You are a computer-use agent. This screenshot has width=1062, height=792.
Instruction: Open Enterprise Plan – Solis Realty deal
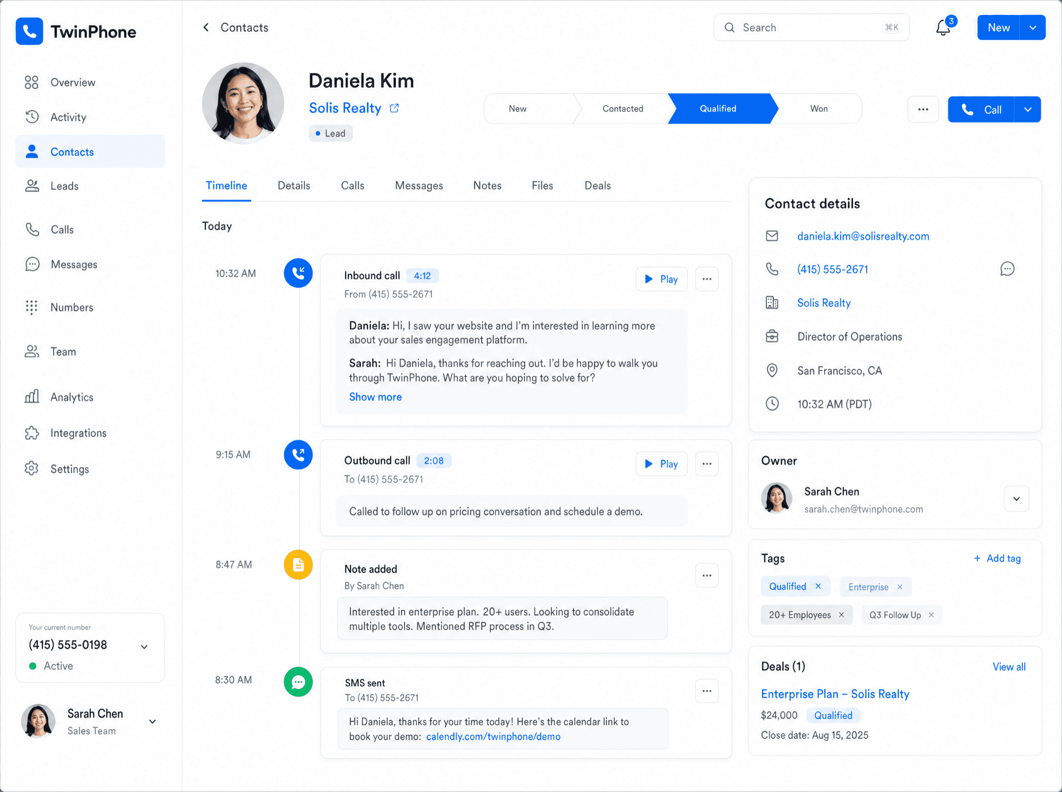(835, 694)
